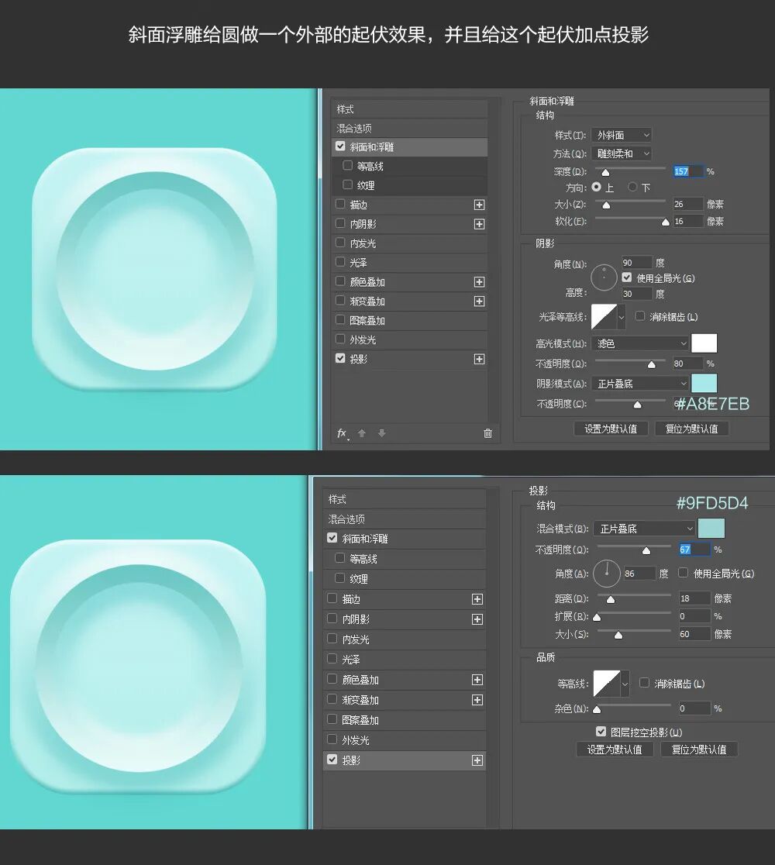775x865 pixels.
Task: Enable the 图层挖空投影 checkbox
Action: click(x=601, y=732)
